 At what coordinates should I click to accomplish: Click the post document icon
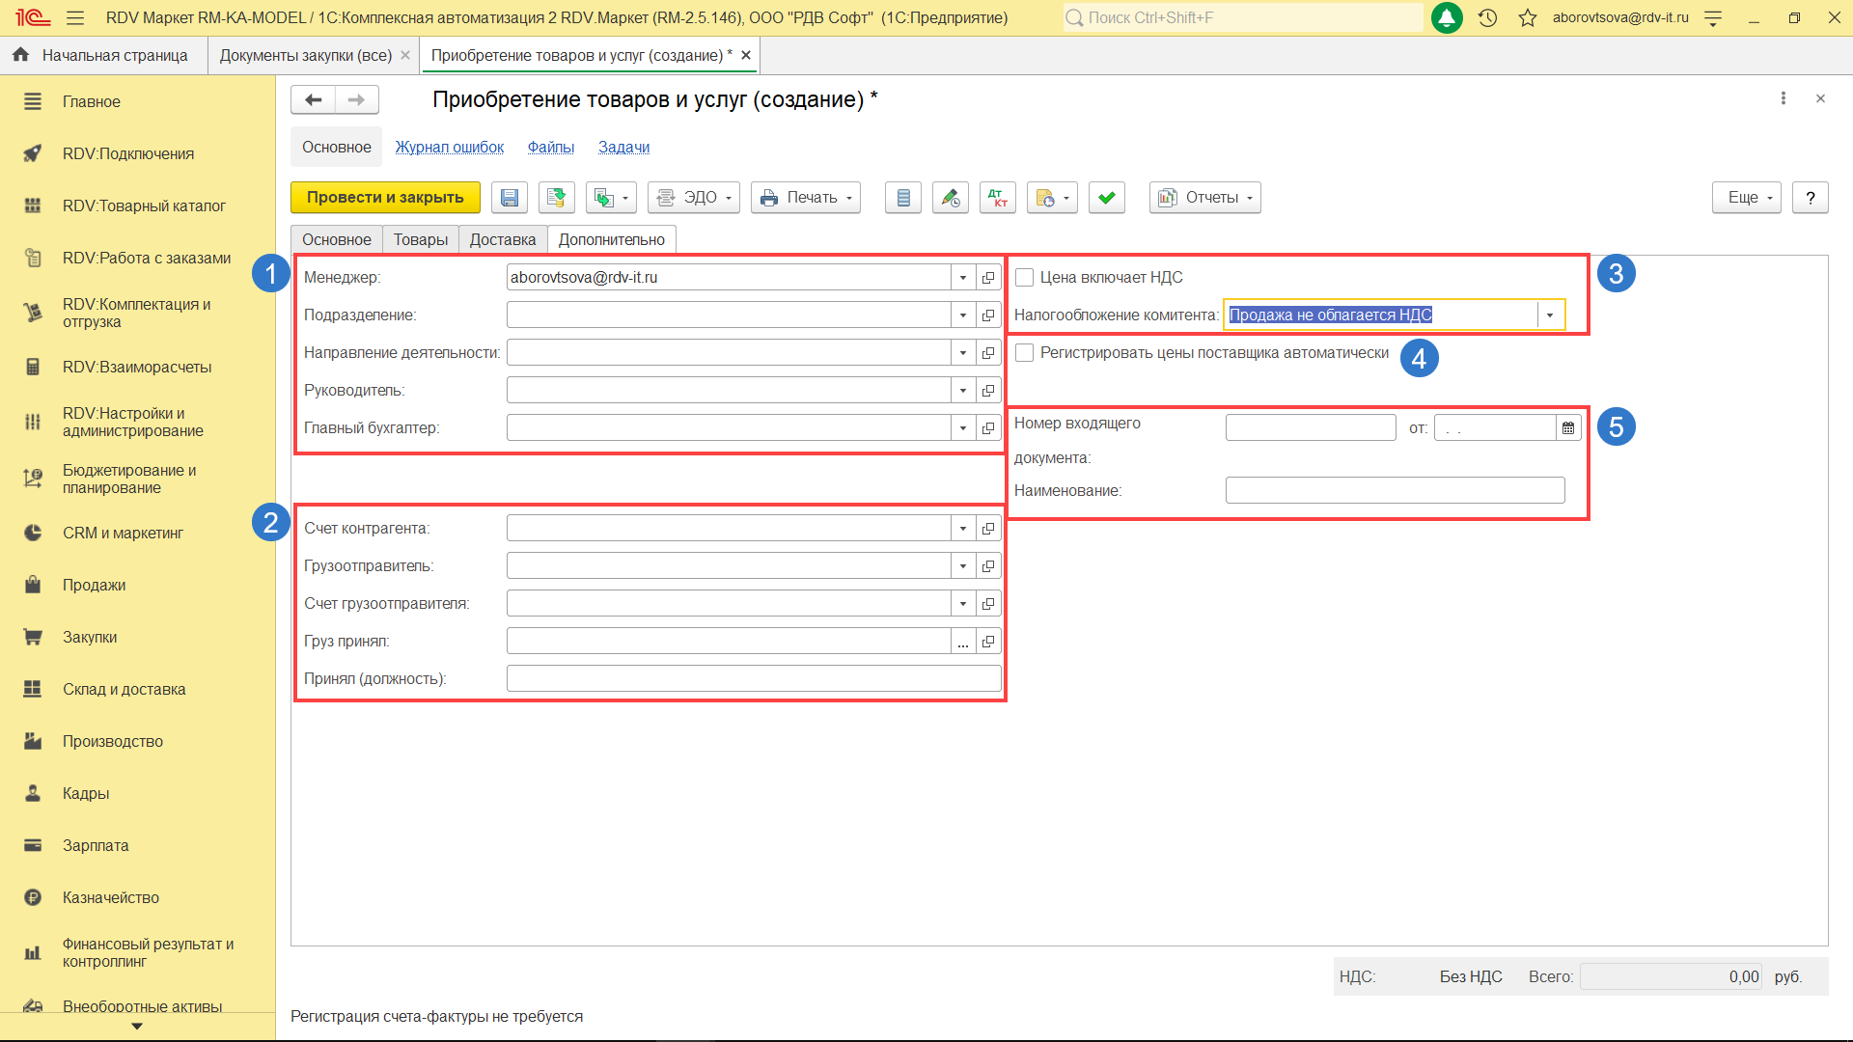click(x=556, y=198)
